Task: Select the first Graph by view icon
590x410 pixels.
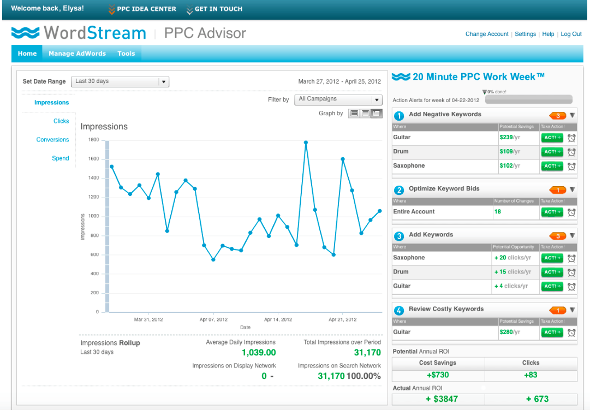Action: 354,114
